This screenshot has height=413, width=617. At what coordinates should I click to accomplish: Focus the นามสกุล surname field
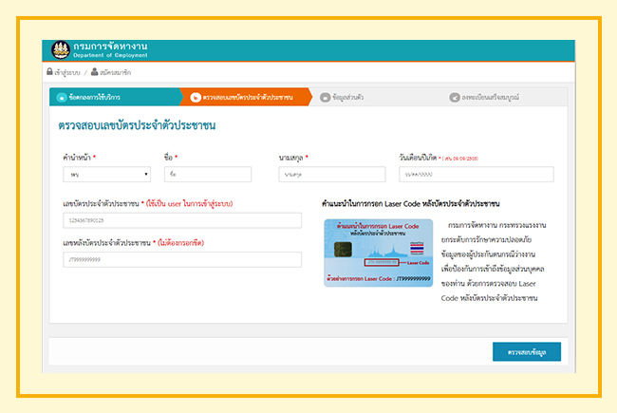(332, 175)
